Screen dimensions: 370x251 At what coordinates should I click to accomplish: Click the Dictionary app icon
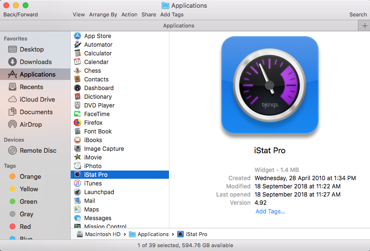77,96
